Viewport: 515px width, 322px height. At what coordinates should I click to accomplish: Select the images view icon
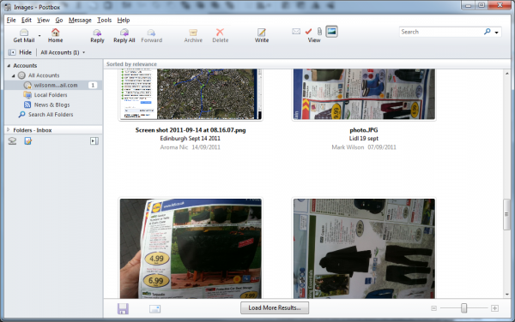(x=331, y=32)
